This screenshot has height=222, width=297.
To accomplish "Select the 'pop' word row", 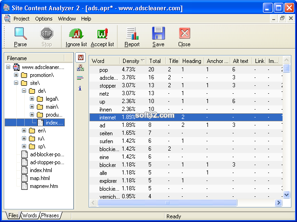I will tap(186, 69).
